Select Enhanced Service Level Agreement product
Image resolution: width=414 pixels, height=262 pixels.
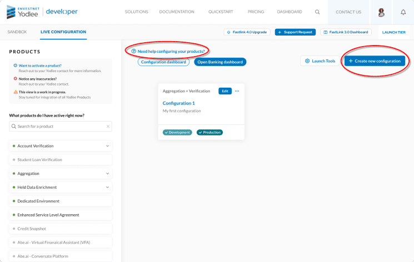[61, 215]
